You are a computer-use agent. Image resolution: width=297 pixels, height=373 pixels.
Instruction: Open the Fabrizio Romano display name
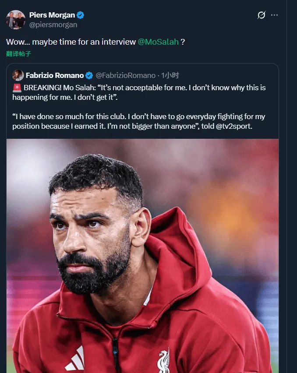pos(55,75)
